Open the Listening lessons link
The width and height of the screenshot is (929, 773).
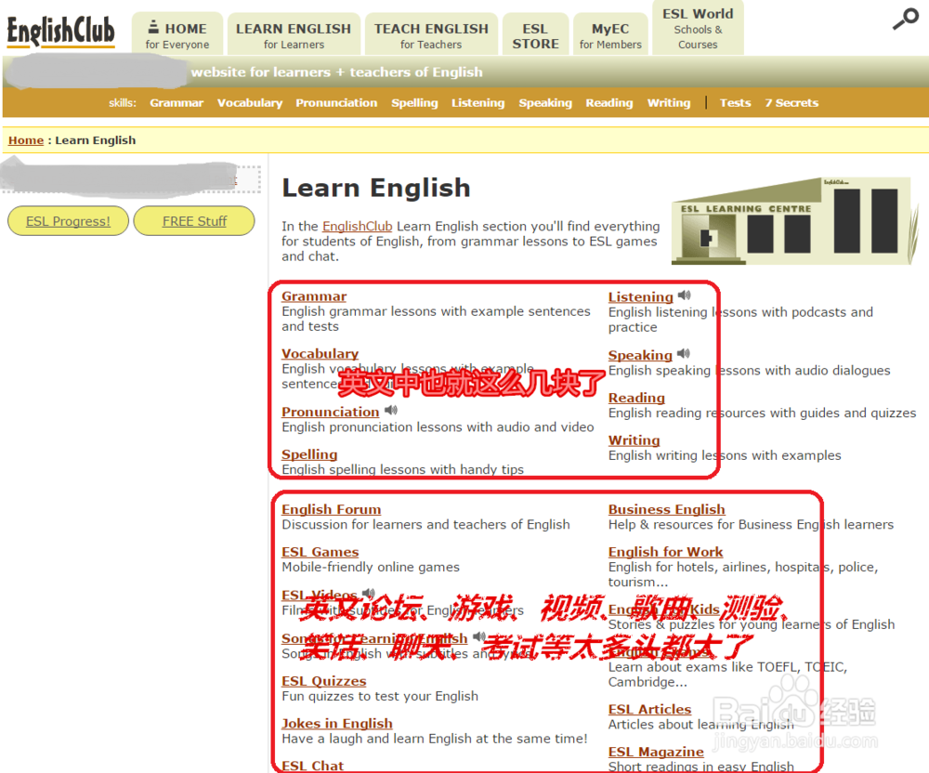click(x=640, y=296)
